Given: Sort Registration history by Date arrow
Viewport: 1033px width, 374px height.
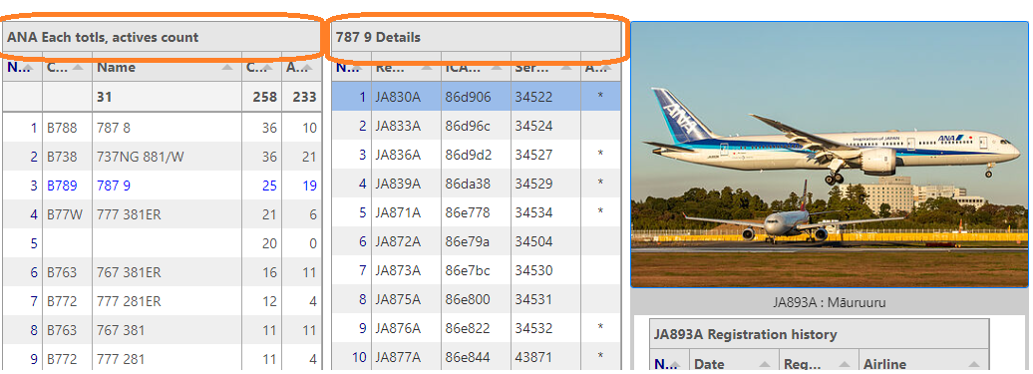Looking at the screenshot, I should (764, 364).
